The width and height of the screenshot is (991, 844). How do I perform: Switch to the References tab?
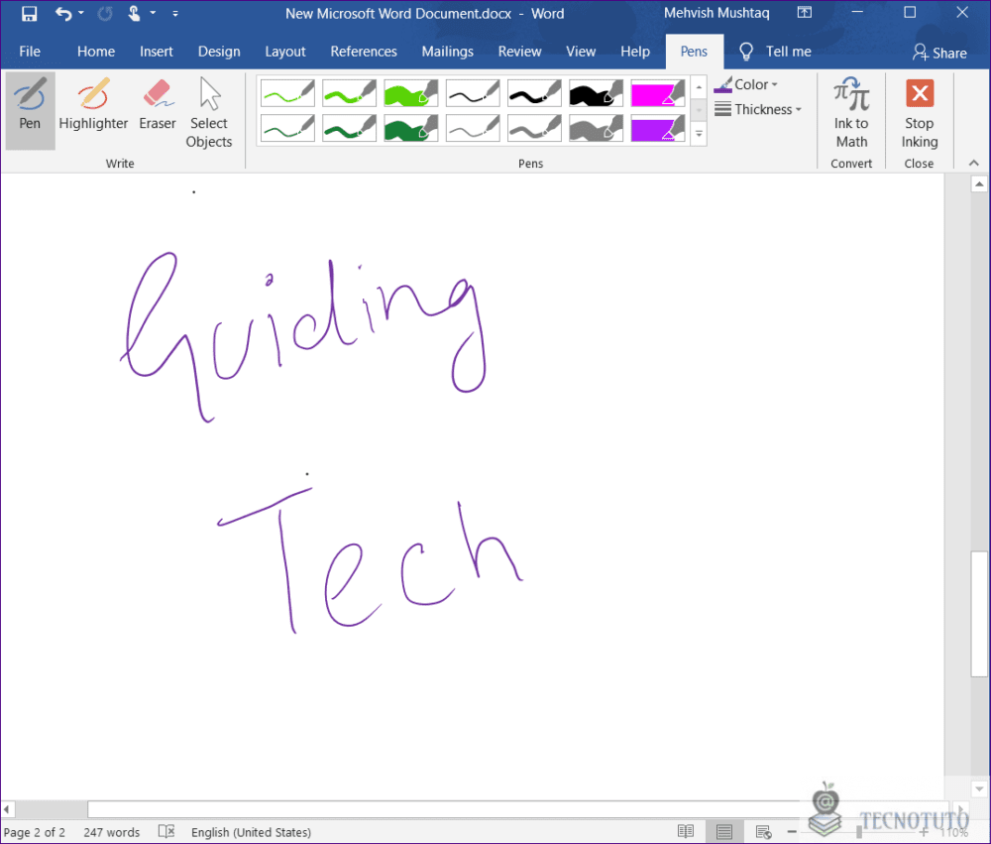pyautogui.click(x=364, y=52)
